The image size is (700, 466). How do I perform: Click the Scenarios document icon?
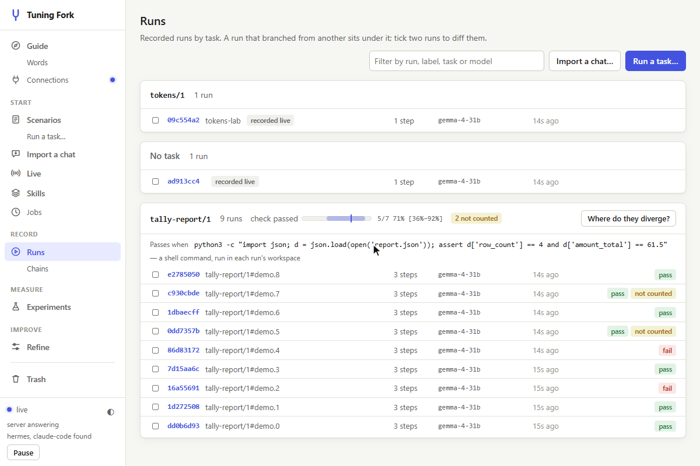click(16, 120)
